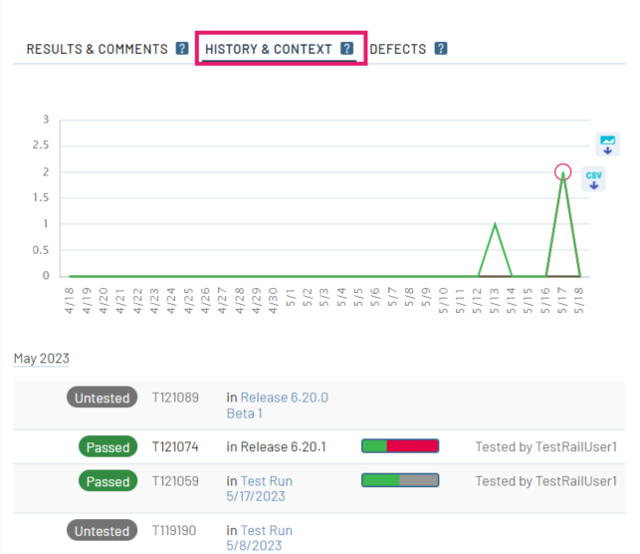Click green-gray progress bar for Test Run 5/17/2023

point(400,481)
